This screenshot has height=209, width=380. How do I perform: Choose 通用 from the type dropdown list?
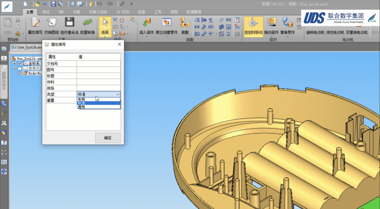(x=99, y=107)
